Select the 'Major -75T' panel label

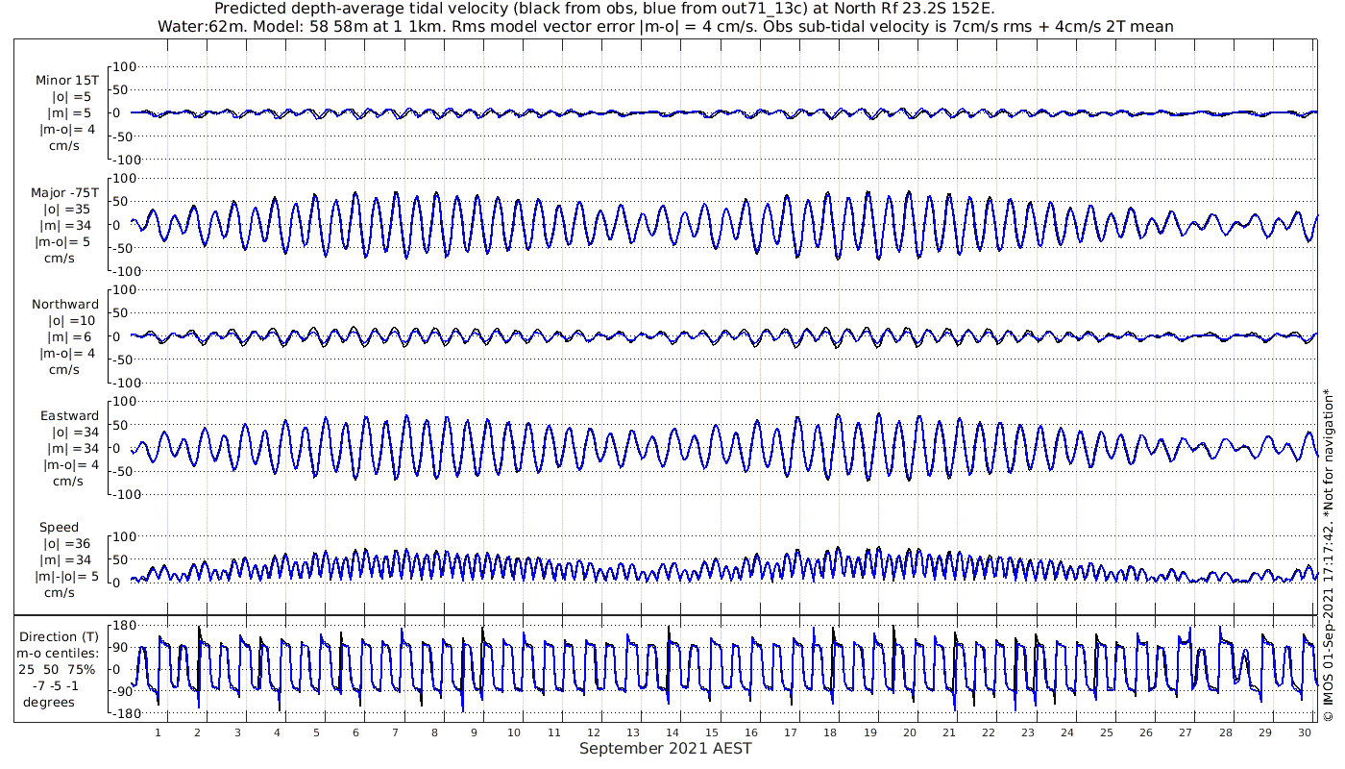coord(64,193)
